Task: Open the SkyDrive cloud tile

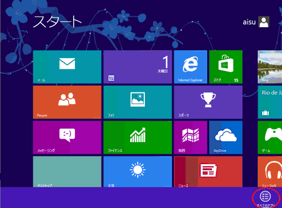Action: click(226, 138)
